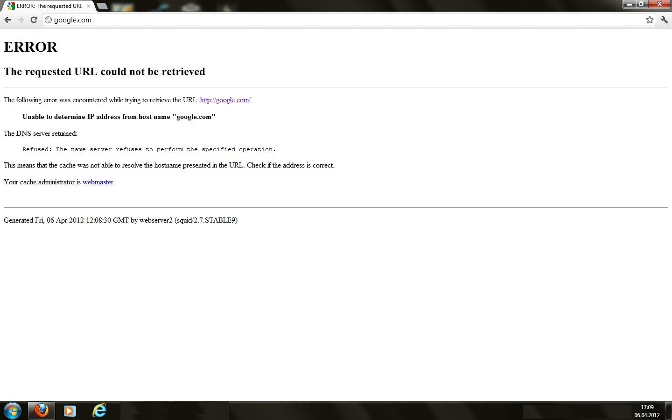Email the webmaster link

[98, 182]
